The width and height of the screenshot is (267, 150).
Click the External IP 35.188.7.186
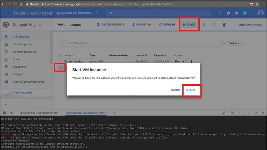tap(162, 61)
